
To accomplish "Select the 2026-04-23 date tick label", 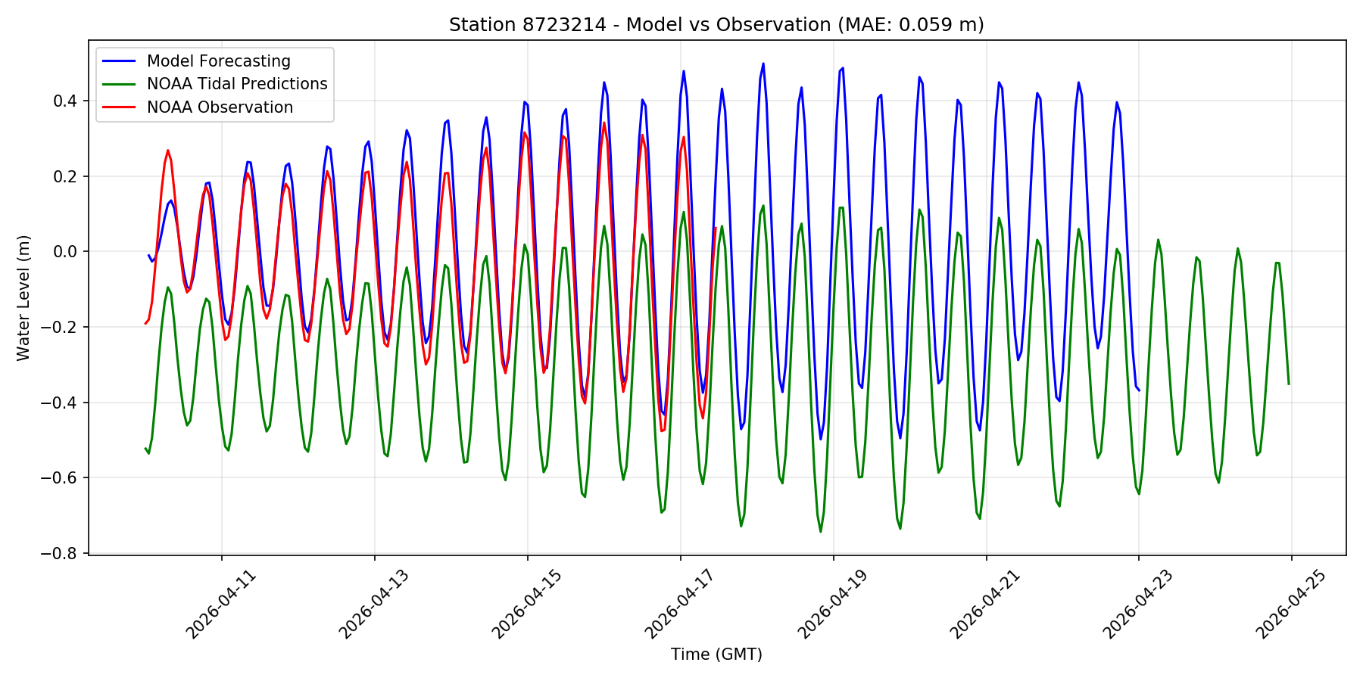I will 1138,605.
